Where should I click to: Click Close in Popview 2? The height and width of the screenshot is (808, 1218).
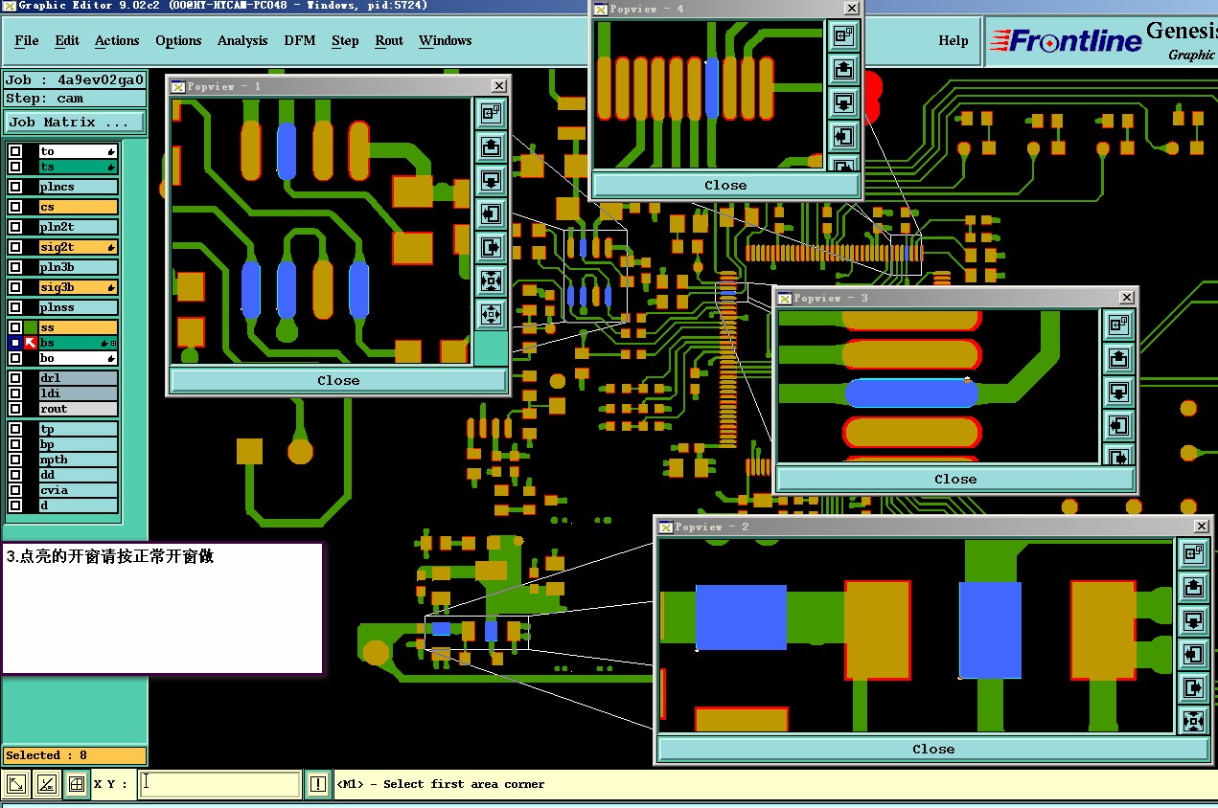932,749
